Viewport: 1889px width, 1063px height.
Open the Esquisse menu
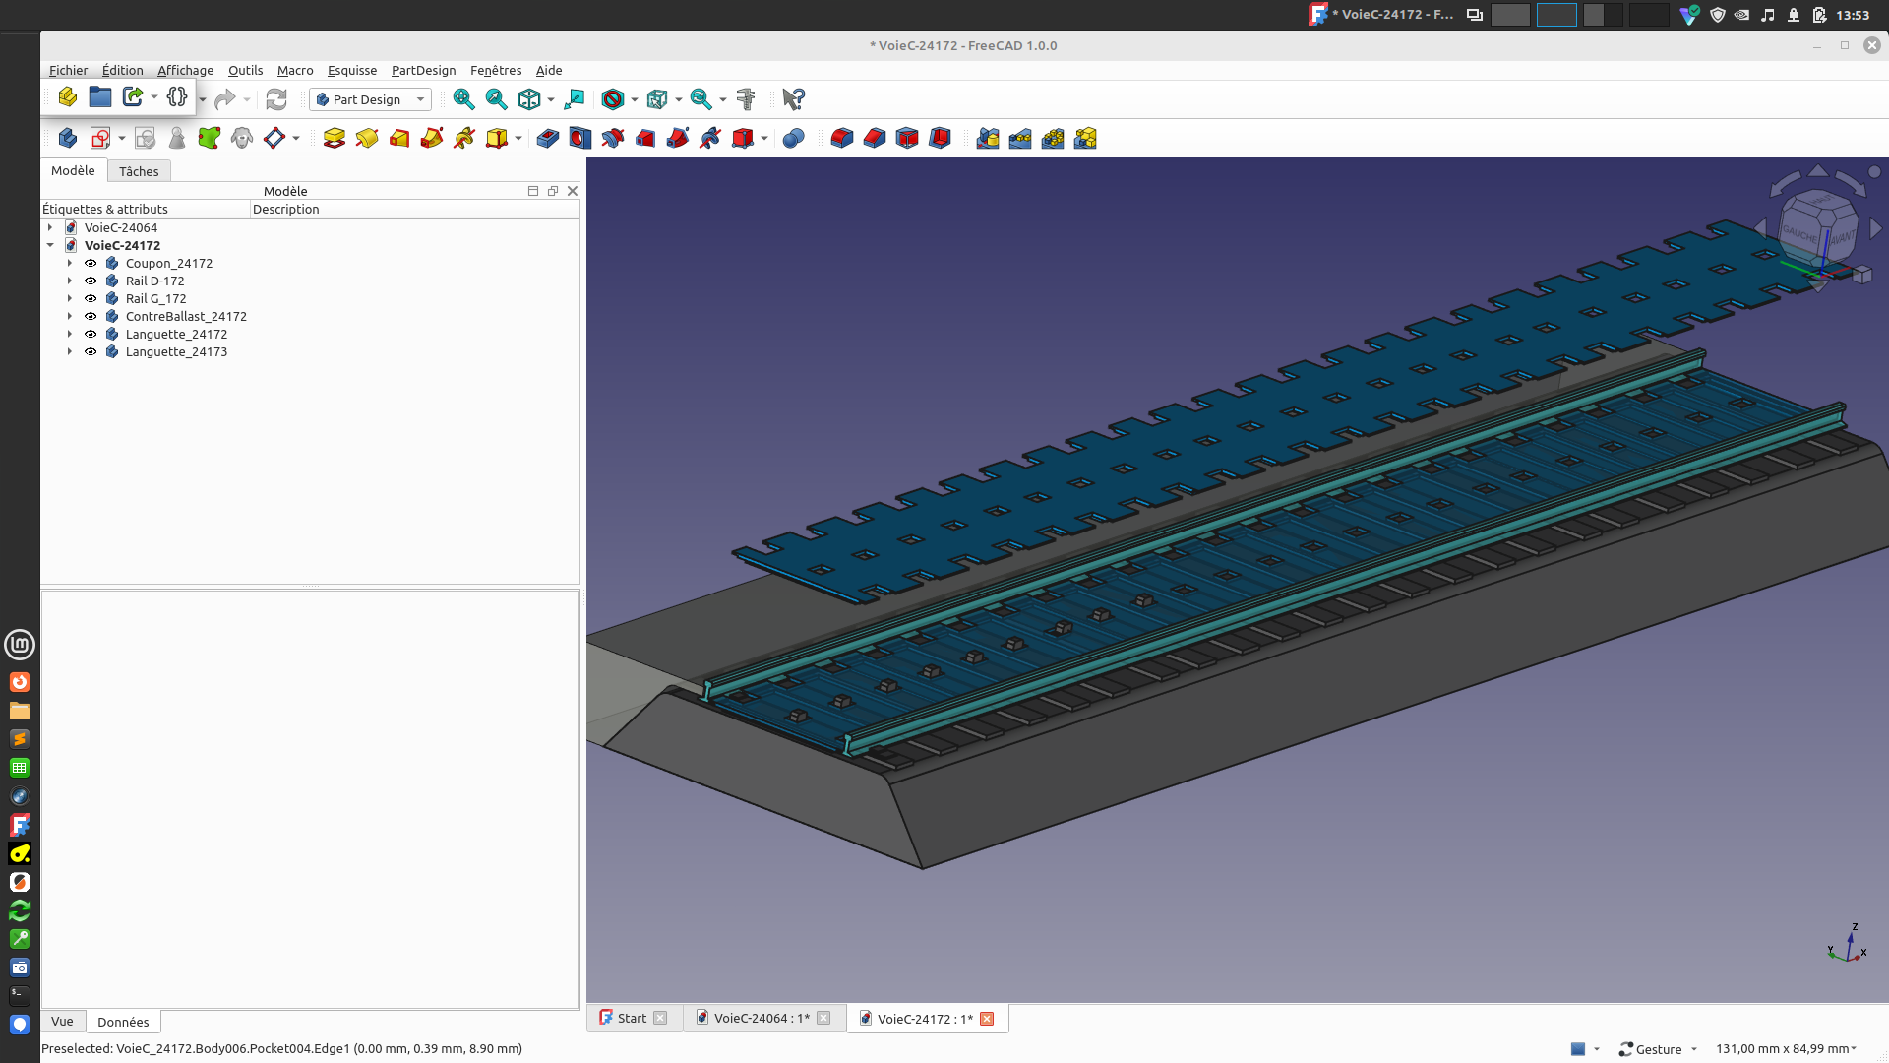click(x=351, y=71)
